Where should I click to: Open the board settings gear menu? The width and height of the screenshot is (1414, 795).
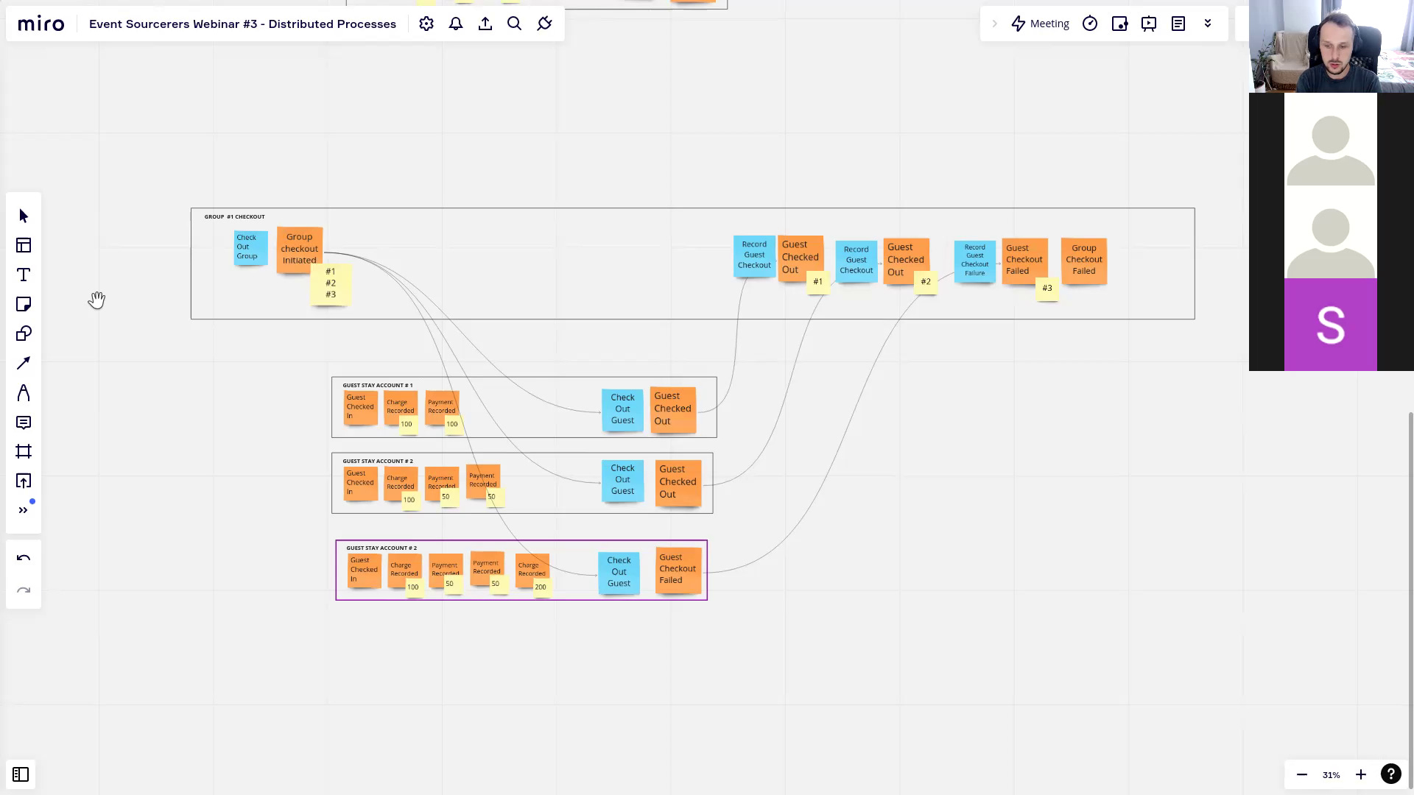pos(426,24)
